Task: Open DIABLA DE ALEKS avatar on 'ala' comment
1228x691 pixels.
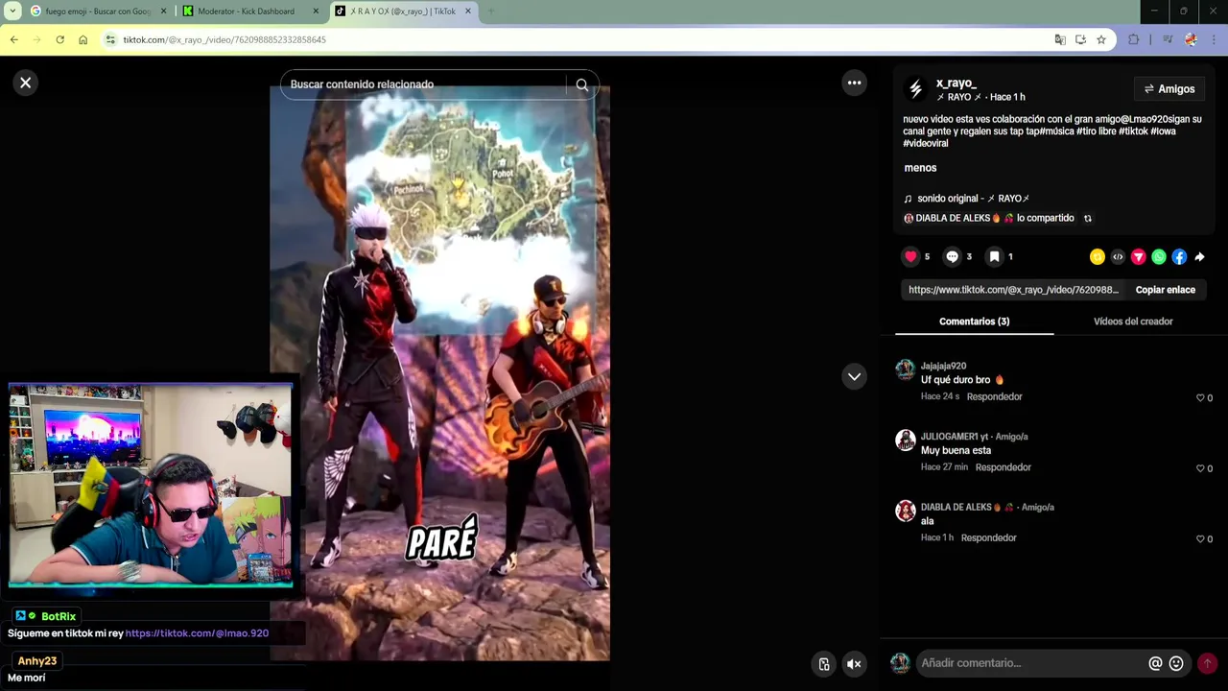Action: (x=905, y=511)
